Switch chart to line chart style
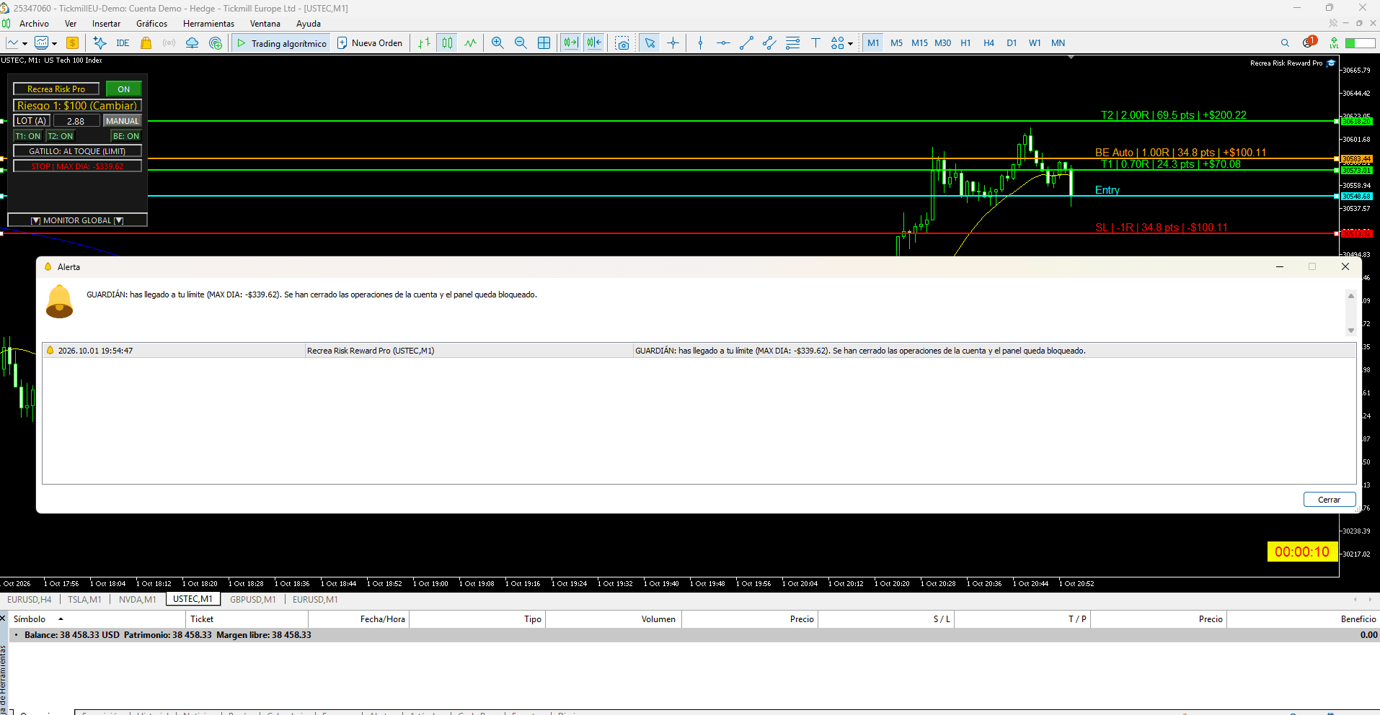The height and width of the screenshot is (715, 1380). tap(470, 43)
